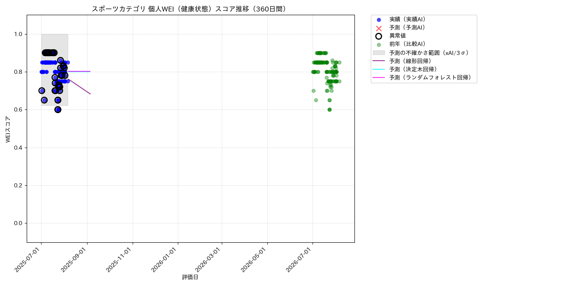The image size is (575, 287).
Task: Click the lowest blue outlier point at 0.6
Action: (x=58, y=109)
